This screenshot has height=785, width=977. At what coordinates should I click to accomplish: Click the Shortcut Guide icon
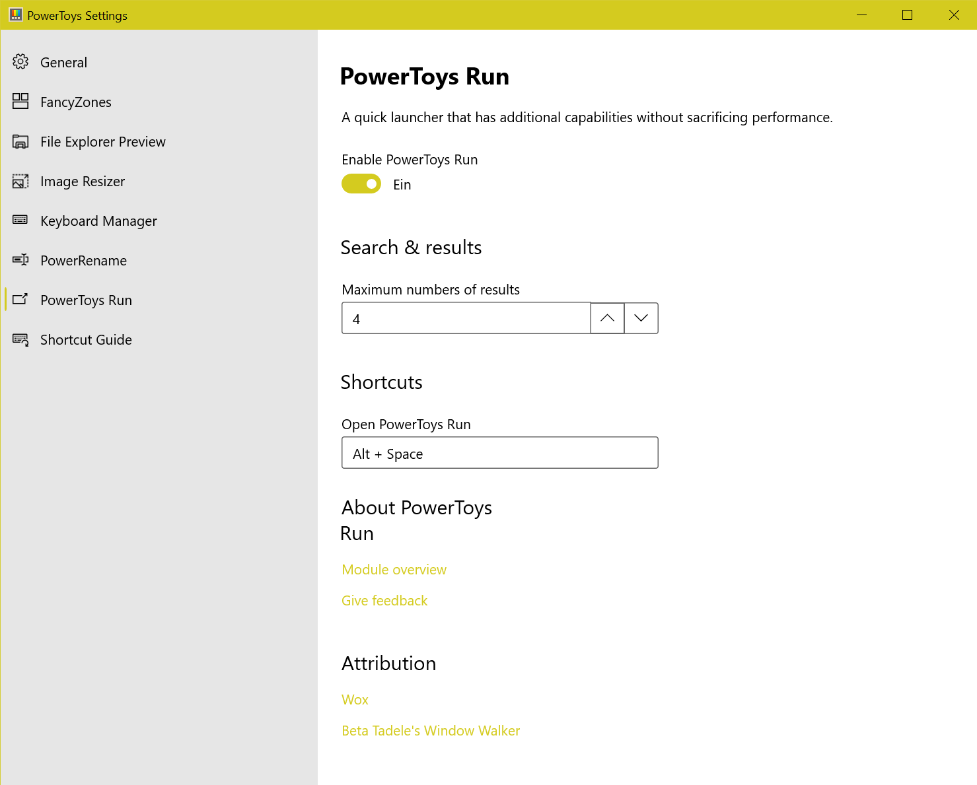coord(20,339)
